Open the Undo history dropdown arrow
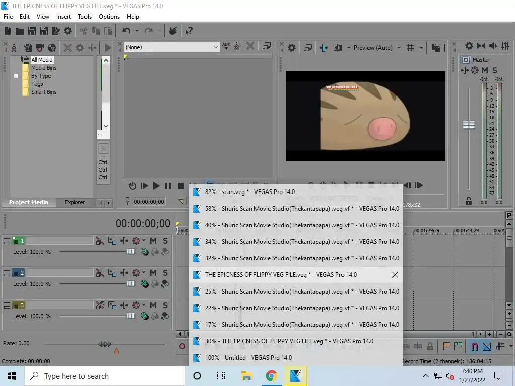 (x=137, y=31)
